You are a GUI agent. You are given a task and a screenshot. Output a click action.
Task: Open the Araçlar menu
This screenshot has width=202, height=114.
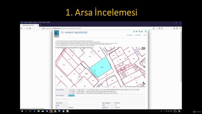(45, 22)
